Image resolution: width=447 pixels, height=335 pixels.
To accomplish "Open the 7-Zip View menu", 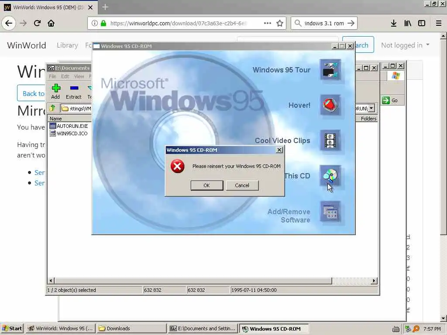I will [x=79, y=76].
